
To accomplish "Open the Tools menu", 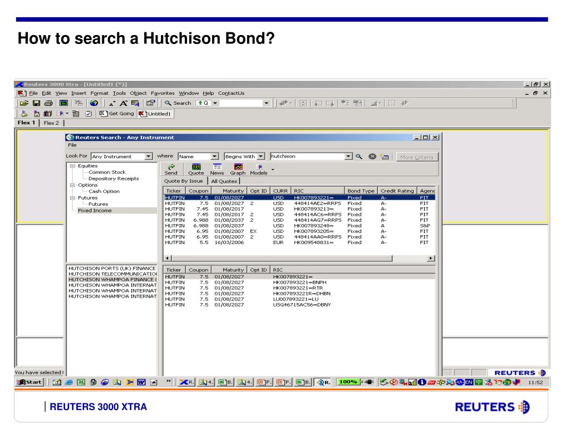I will (x=119, y=93).
